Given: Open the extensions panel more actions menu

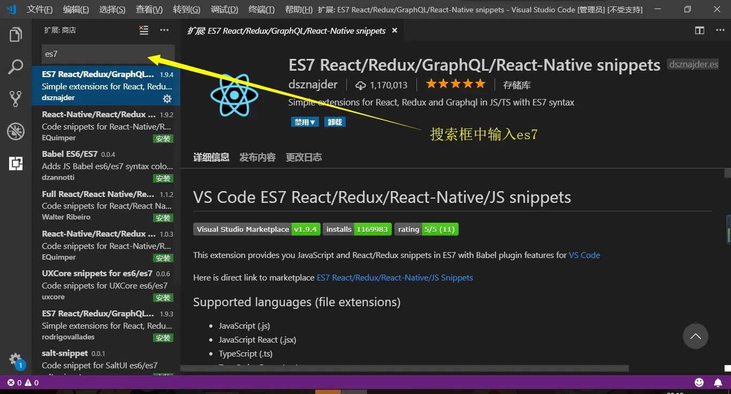Looking at the screenshot, I should coord(164,31).
